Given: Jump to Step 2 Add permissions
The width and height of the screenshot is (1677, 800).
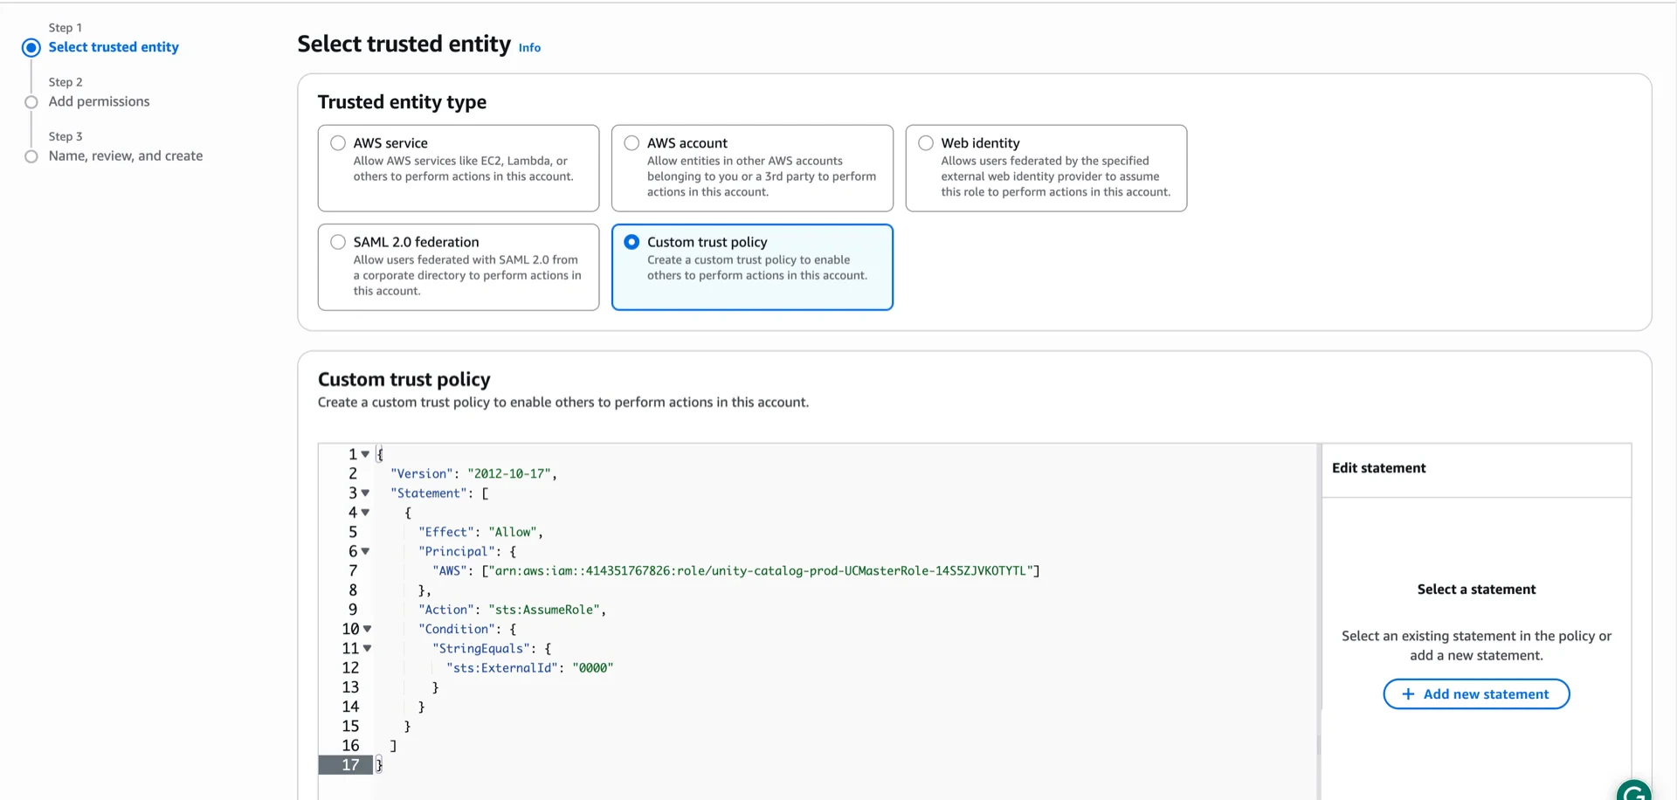Looking at the screenshot, I should tap(99, 101).
